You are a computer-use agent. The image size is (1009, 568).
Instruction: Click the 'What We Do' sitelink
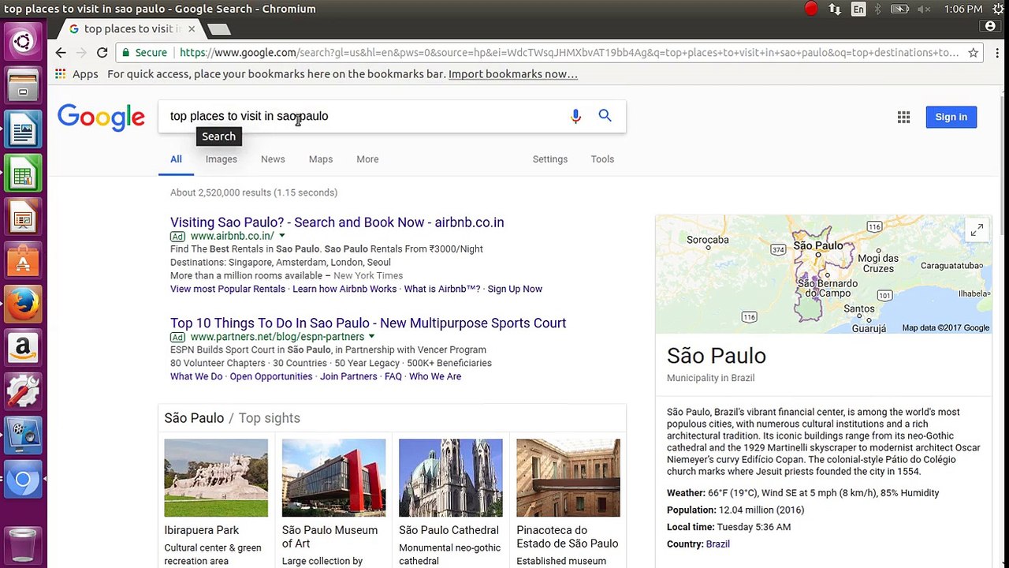(196, 376)
